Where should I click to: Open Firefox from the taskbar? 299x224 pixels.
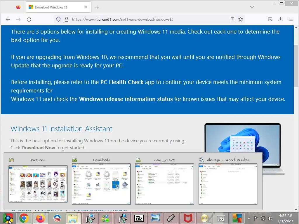tap(40, 218)
